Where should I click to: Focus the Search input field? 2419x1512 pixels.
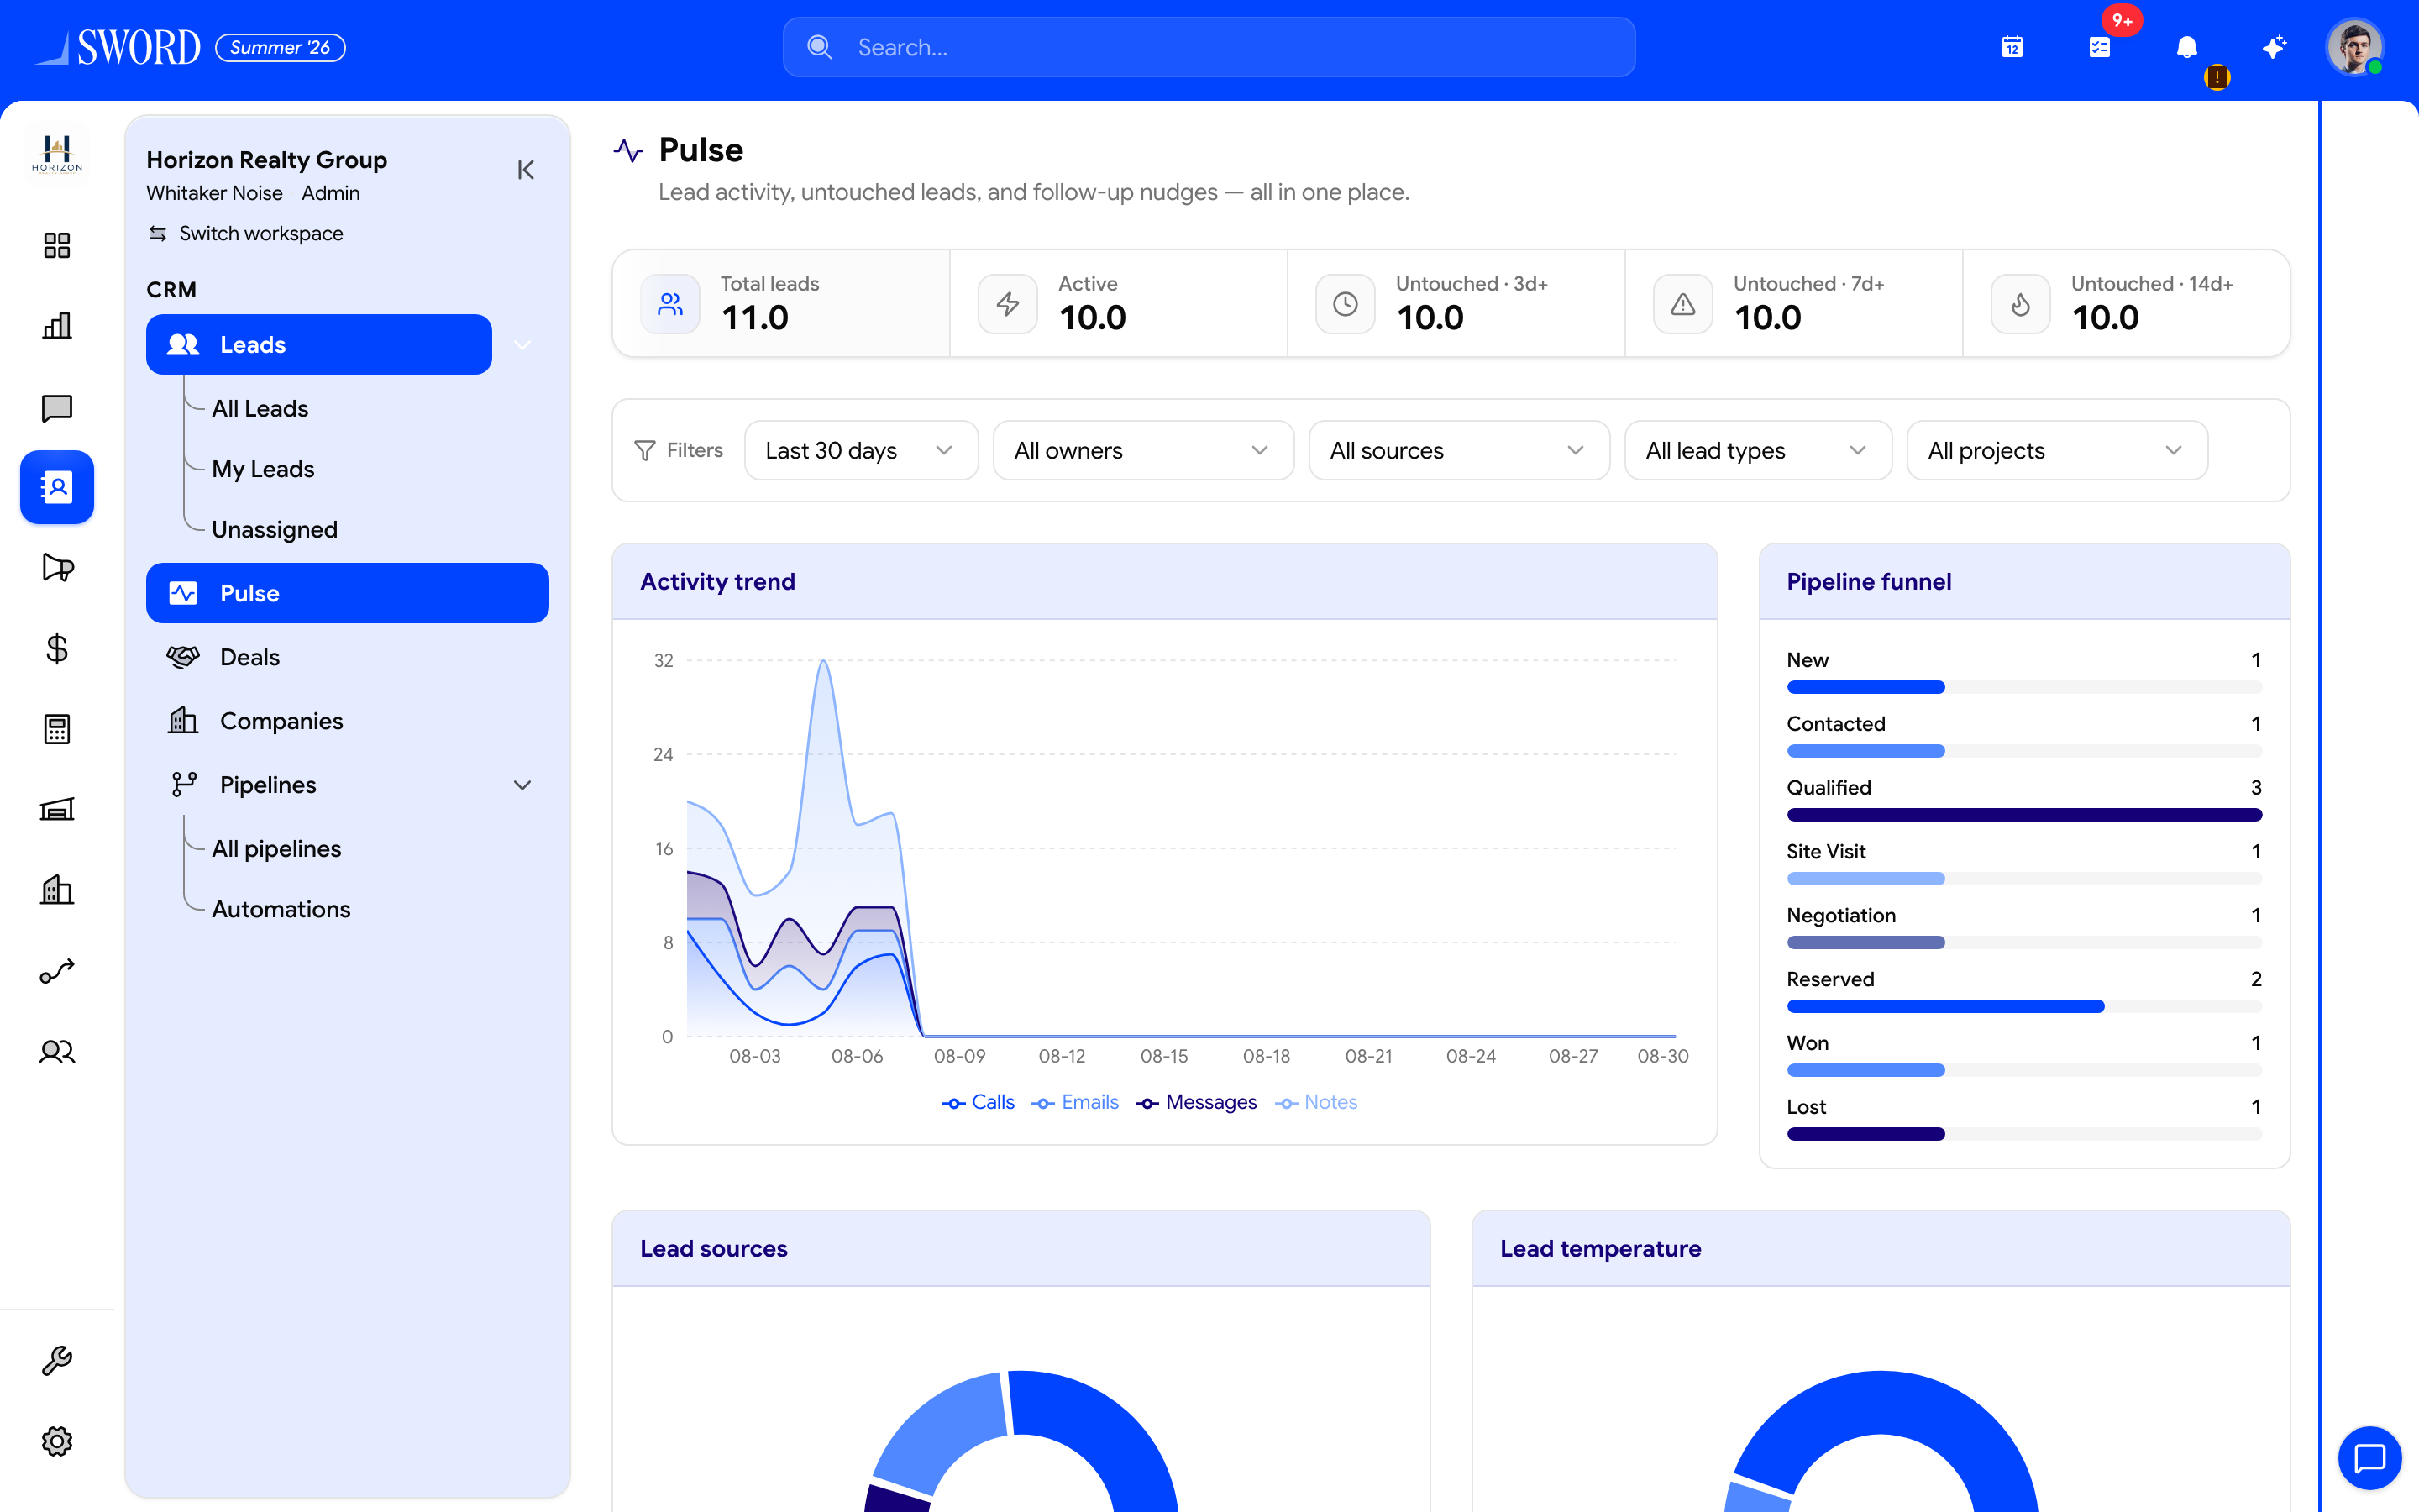(1209, 47)
